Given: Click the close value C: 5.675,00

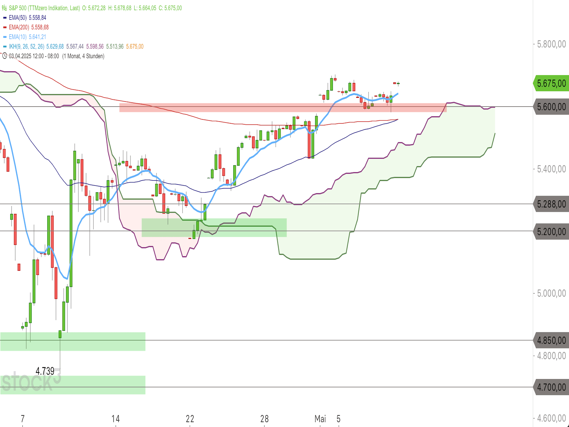Looking at the screenshot, I should tap(170, 8).
